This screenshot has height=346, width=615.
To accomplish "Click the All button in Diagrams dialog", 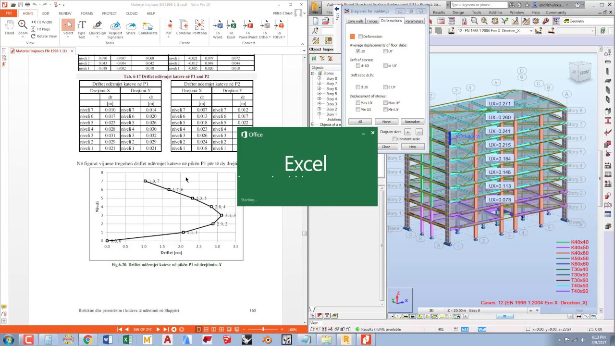I will click(360, 122).
